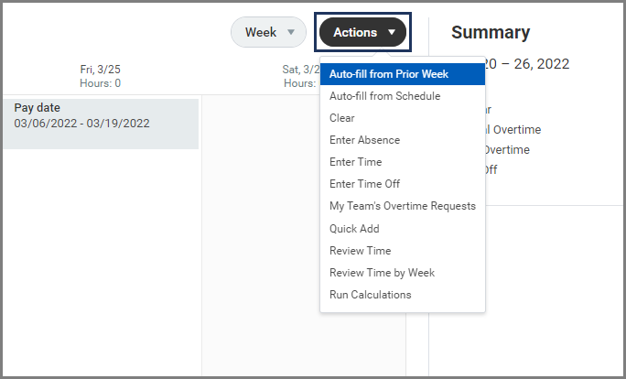Choose Review Time from the menu
This screenshot has height=379, width=626.
(x=360, y=251)
